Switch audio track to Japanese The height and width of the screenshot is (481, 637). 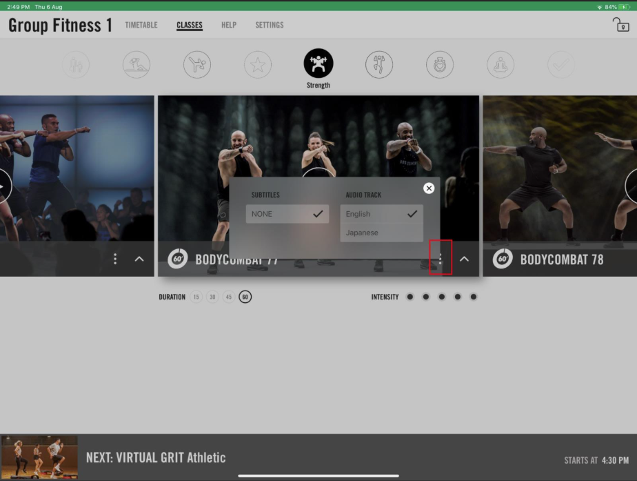click(x=381, y=233)
